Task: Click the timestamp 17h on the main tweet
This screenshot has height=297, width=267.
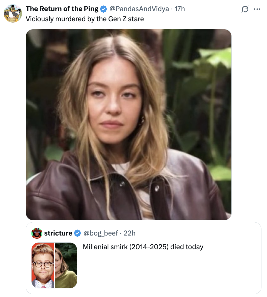Action: [180, 8]
